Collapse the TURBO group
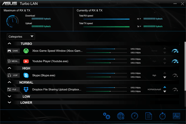Image resolution: width=186 pixels, height=124 pixels. 9,43
